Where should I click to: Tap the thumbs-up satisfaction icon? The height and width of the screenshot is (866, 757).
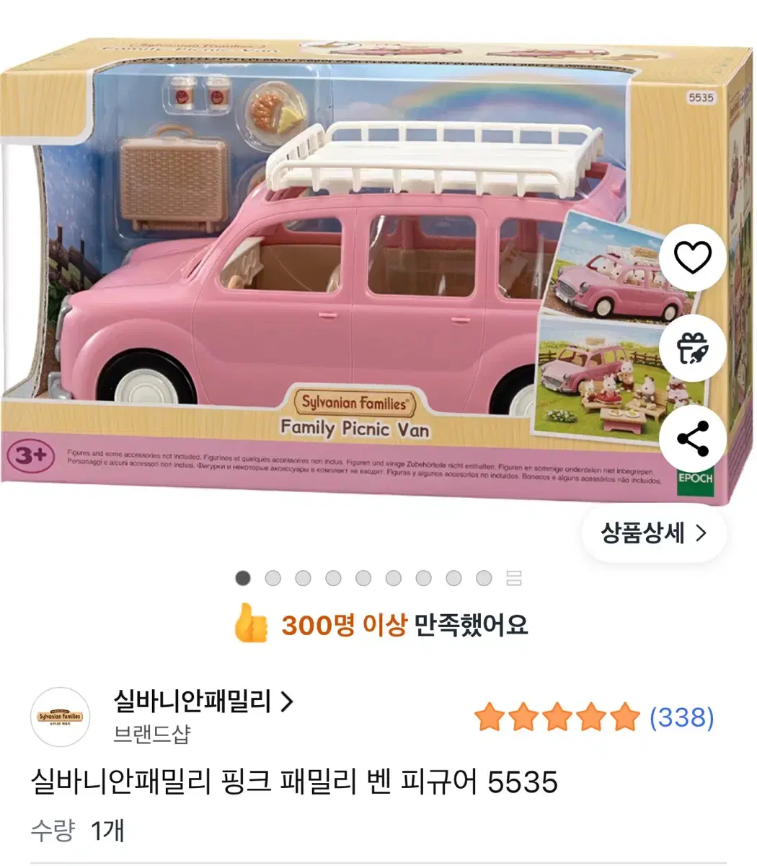251,624
